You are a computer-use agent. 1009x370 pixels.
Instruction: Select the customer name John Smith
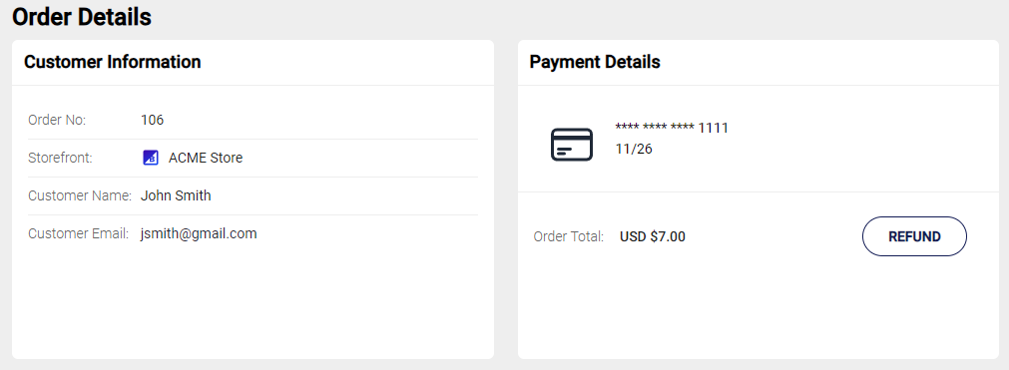point(176,195)
